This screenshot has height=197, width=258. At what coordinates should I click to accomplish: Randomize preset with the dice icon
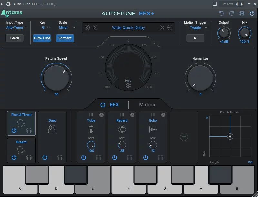pyautogui.click(x=162, y=28)
